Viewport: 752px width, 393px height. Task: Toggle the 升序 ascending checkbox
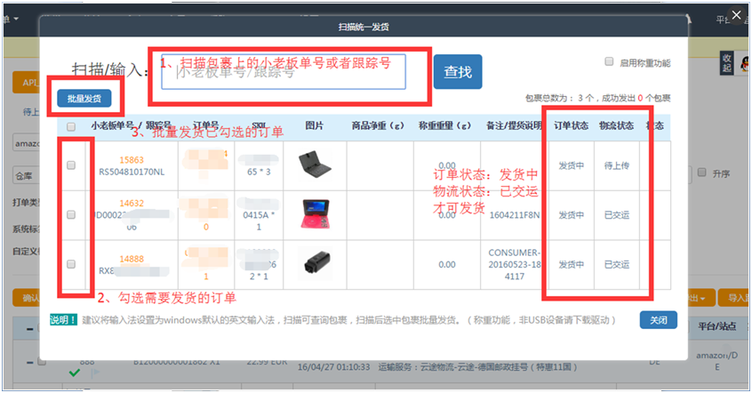point(702,172)
